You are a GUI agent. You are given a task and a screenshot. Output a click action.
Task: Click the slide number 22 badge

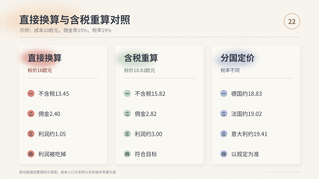click(292, 21)
